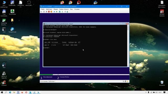Open the notification center icon
Viewport: 168px width, 94px height.
pos(165,92)
